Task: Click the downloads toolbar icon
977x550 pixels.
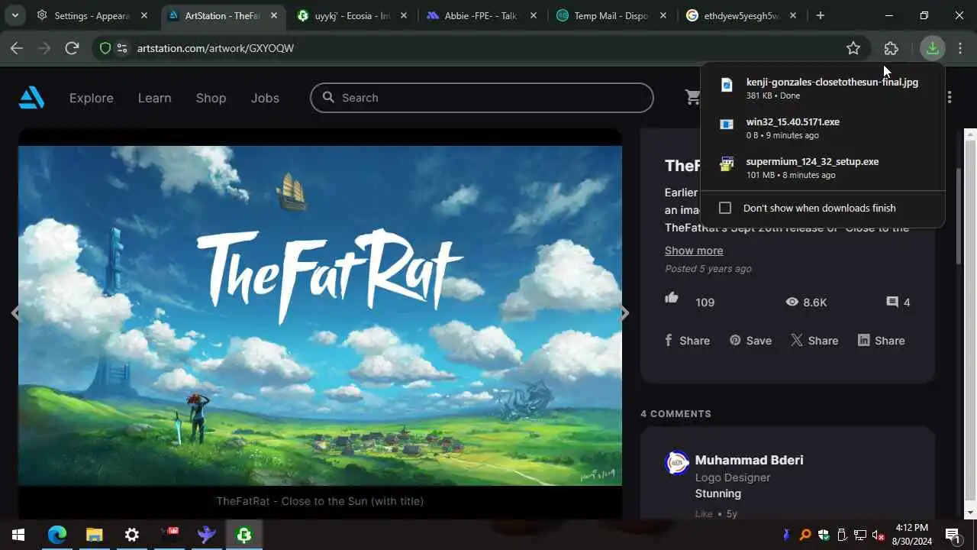Action: 932,48
